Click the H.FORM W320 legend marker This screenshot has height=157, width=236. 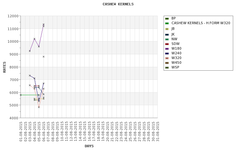pos(167,23)
